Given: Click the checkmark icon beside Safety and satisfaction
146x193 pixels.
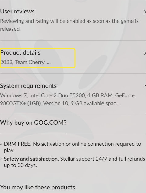Looking at the screenshot, I should click(1, 159).
